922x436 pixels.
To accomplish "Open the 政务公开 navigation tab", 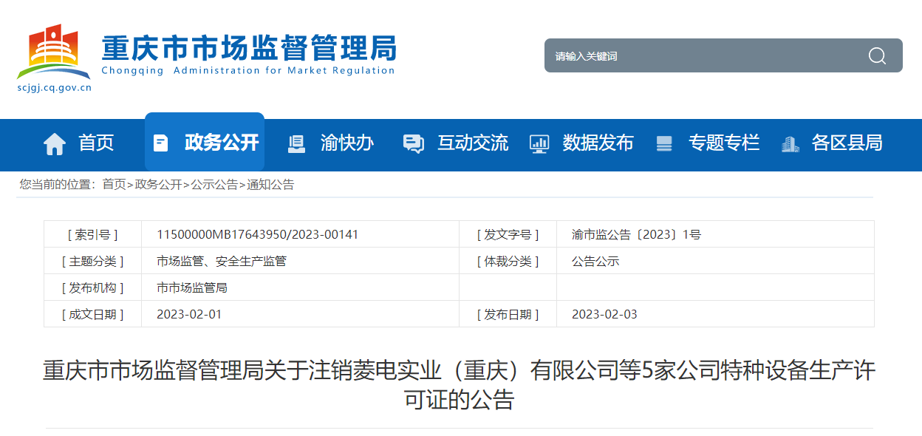I will pyautogui.click(x=222, y=143).
